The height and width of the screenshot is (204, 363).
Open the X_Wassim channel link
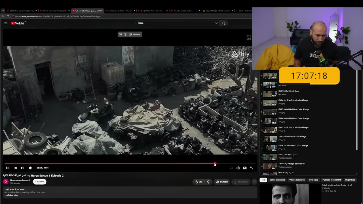point(326,188)
